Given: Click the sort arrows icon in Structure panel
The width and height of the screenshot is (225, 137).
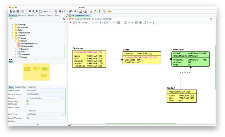Looking at the screenshot, I should (64, 19).
